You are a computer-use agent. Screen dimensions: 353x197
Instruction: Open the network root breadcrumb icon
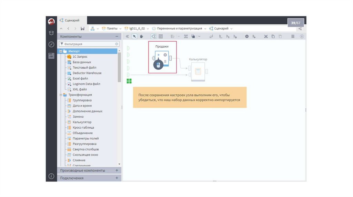click(92, 28)
